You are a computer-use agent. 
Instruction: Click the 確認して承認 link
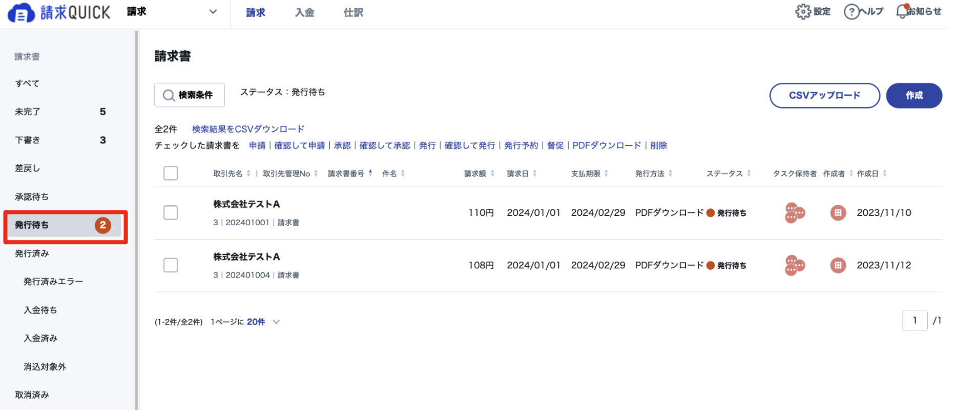point(385,145)
